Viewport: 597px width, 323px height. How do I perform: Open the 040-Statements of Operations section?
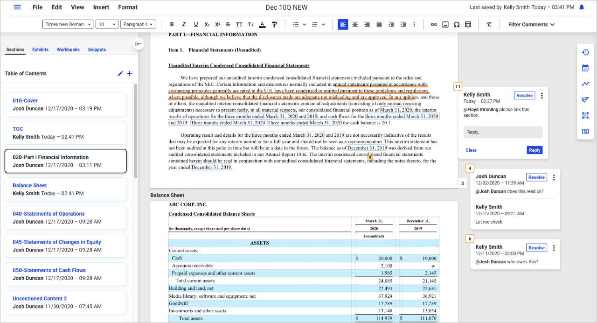click(66, 218)
